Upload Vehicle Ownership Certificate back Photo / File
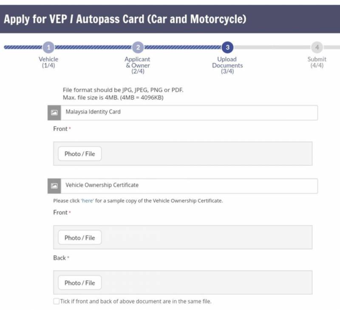This screenshot has height=310, width=340. 80,283
